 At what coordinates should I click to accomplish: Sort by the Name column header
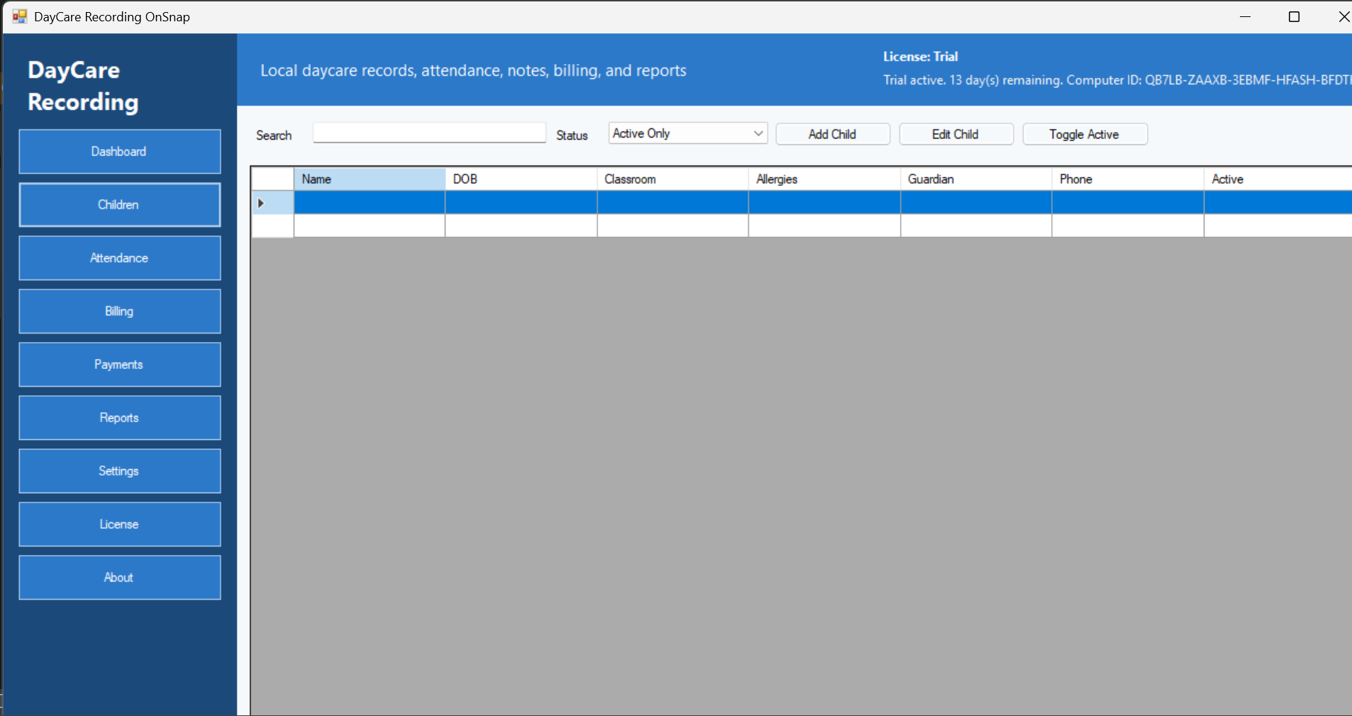[369, 179]
